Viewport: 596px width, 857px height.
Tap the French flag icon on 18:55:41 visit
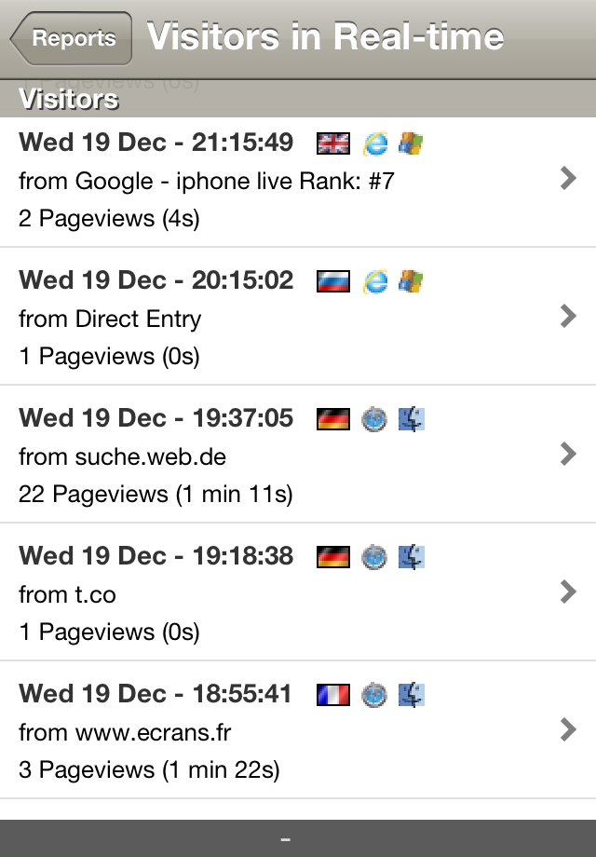[333, 695]
